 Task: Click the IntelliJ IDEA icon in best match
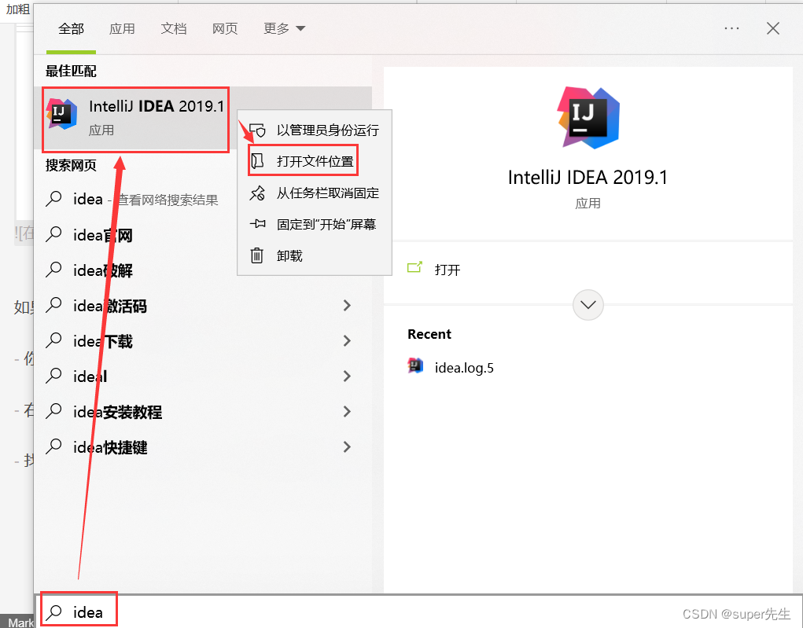point(61,114)
